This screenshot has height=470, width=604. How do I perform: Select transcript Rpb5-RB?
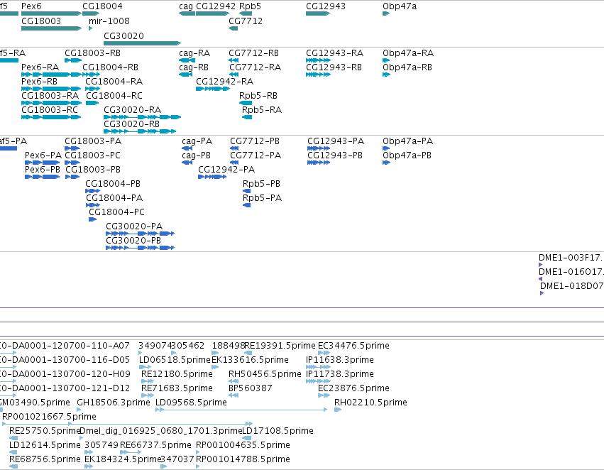point(258,96)
